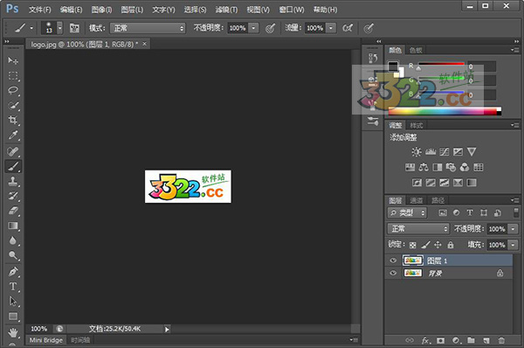Toggle lock position
This screenshot has height=348, width=524.
point(438,245)
